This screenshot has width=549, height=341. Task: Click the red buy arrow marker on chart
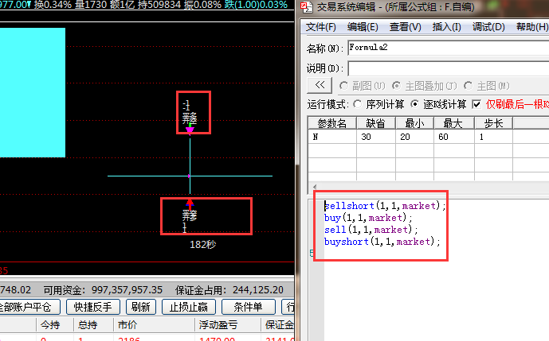pyautogui.click(x=190, y=203)
